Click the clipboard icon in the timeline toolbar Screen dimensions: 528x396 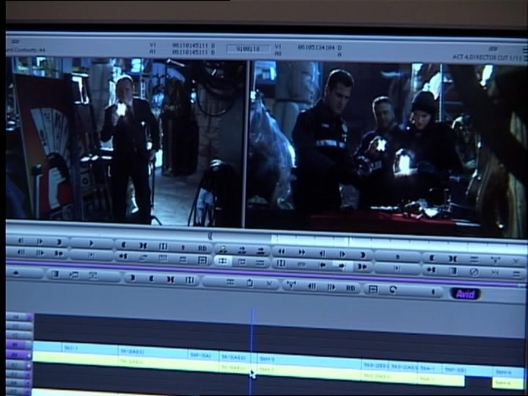tap(250, 283)
